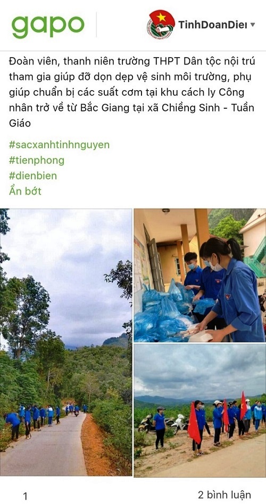The height and width of the screenshot is (504, 266).
Task: Open hashtag #dienbien
Action: [x=32, y=176]
